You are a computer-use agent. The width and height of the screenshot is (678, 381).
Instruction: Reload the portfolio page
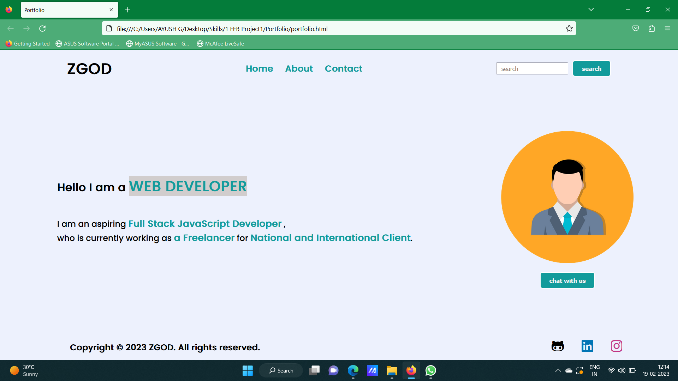point(42,29)
